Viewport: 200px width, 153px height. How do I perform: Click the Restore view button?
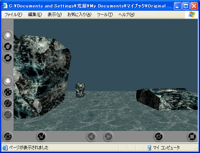[x=158, y=137]
